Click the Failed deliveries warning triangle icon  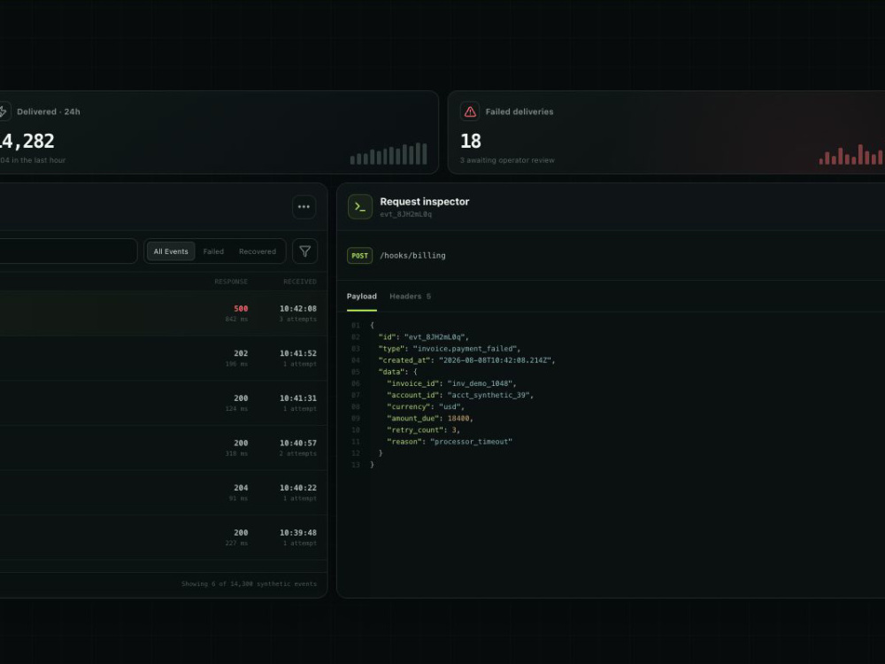[x=470, y=112]
